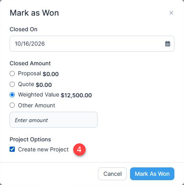Select the Weighted Value radio button
The image size is (184, 185).
[x=12, y=95]
